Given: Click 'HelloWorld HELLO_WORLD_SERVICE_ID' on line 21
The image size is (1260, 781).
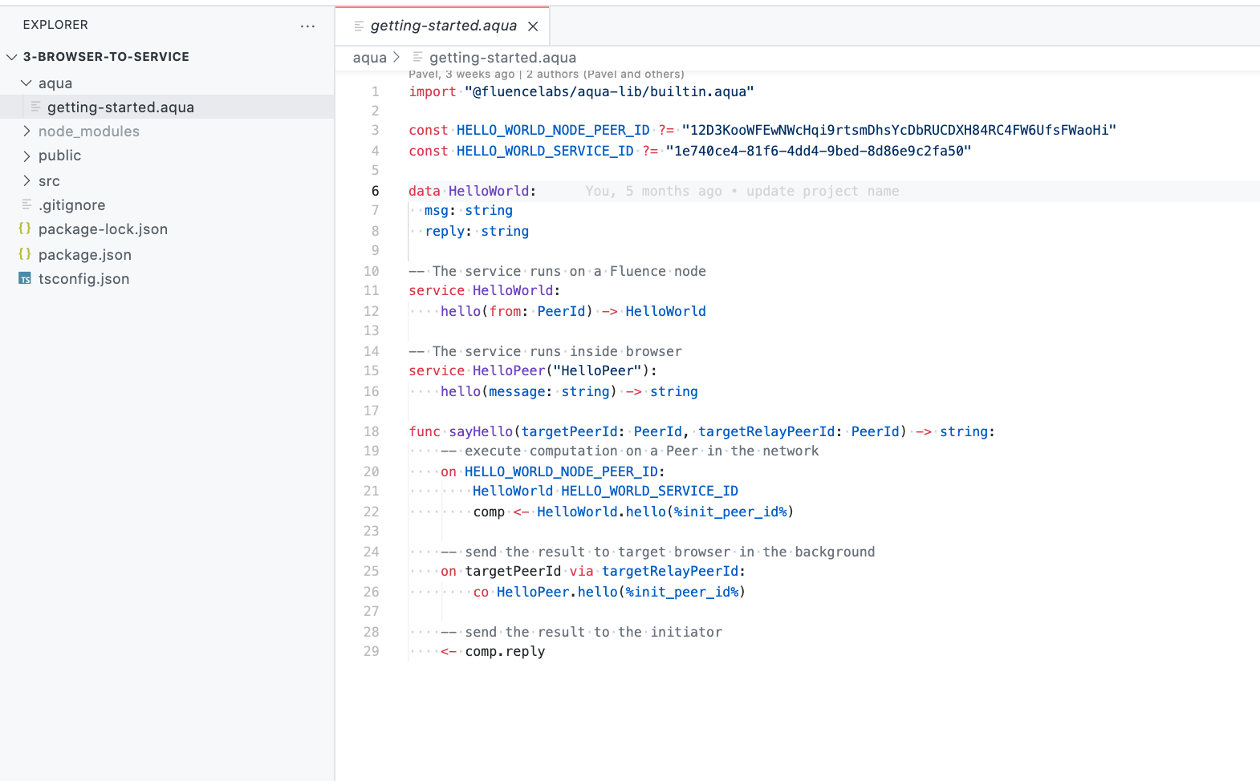Looking at the screenshot, I should (605, 491).
